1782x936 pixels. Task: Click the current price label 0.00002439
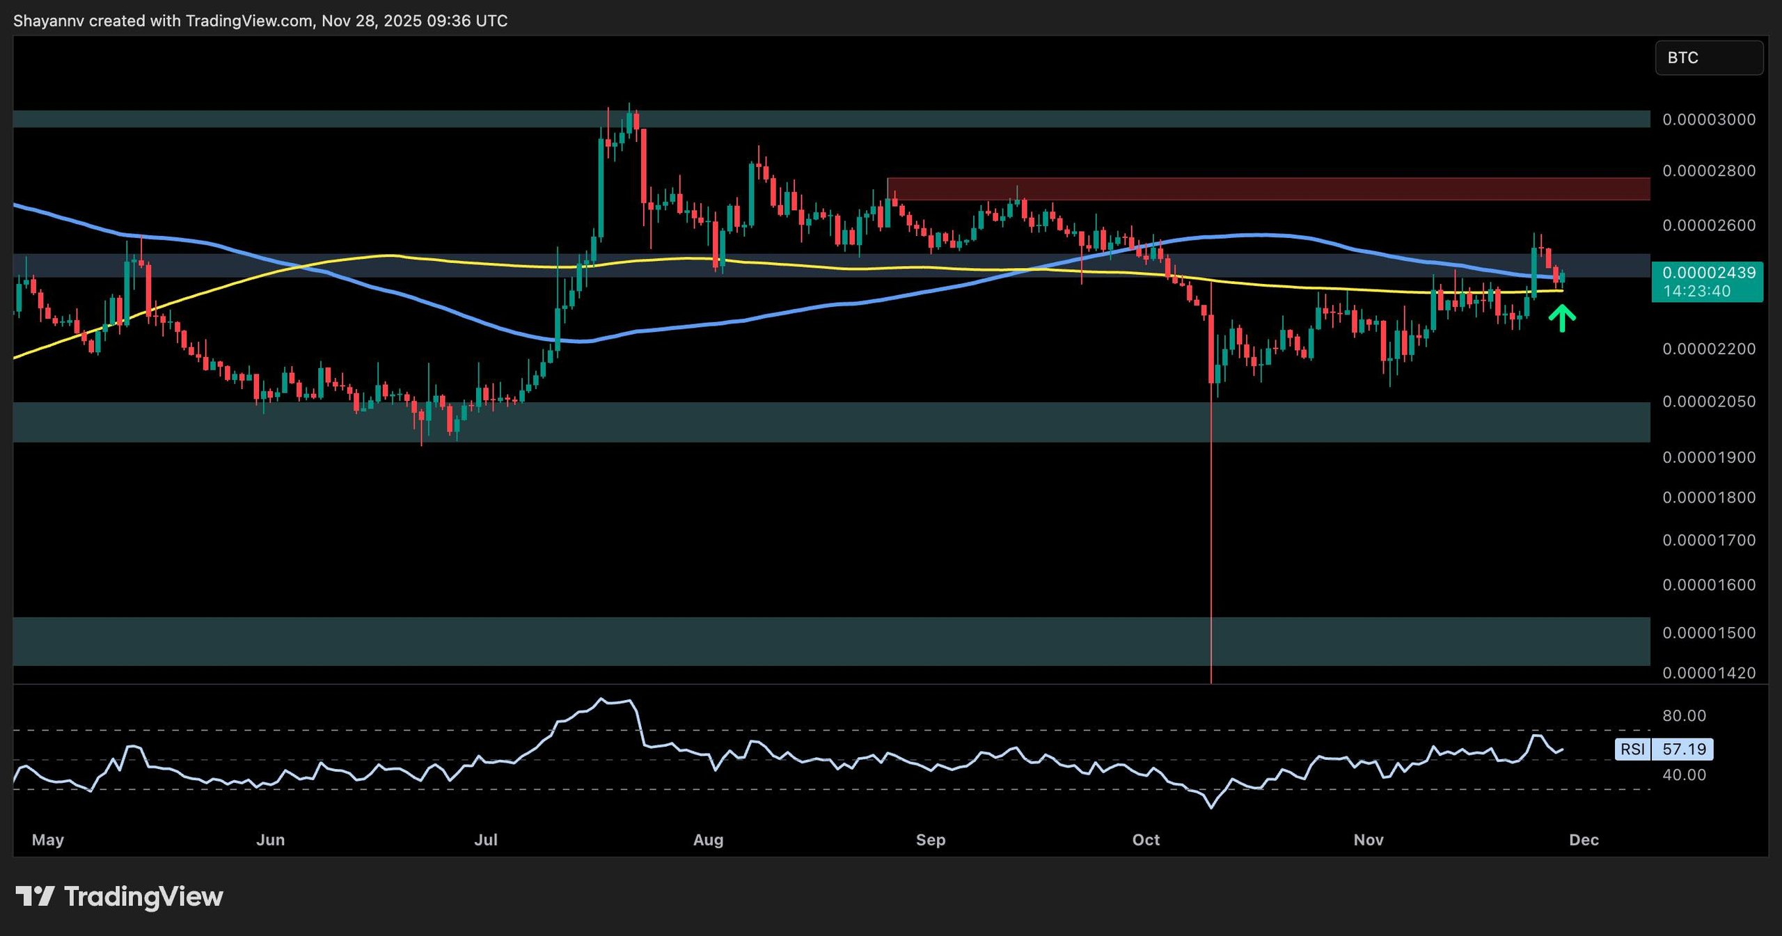pyautogui.click(x=1708, y=273)
